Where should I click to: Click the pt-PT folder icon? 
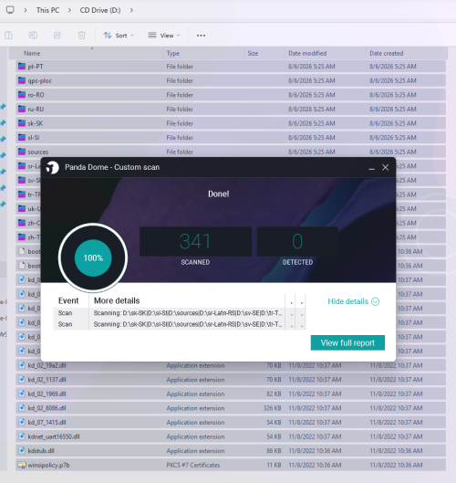[x=22, y=67]
